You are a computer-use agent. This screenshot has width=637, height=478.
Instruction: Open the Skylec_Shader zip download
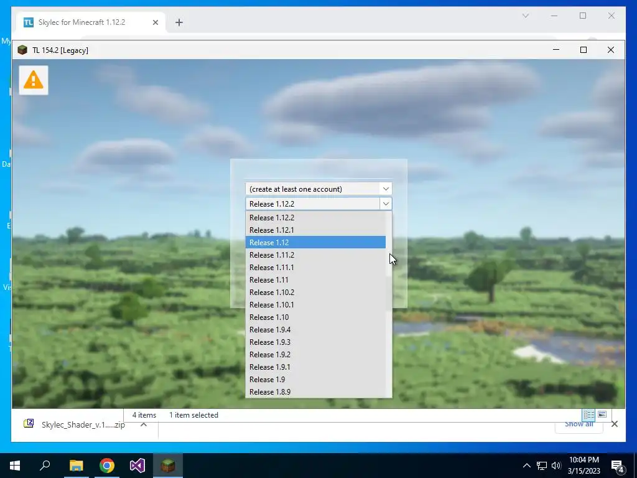(x=75, y=424)
